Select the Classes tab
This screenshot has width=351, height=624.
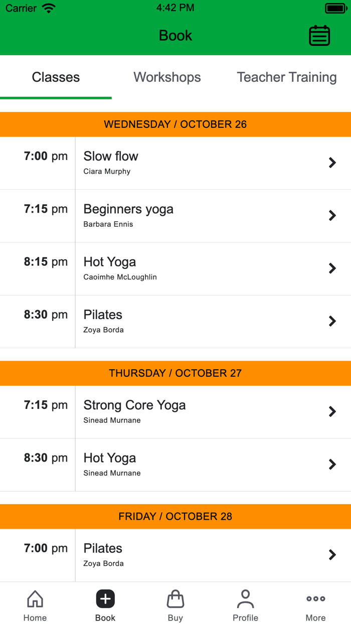click(x=56, y=77)
